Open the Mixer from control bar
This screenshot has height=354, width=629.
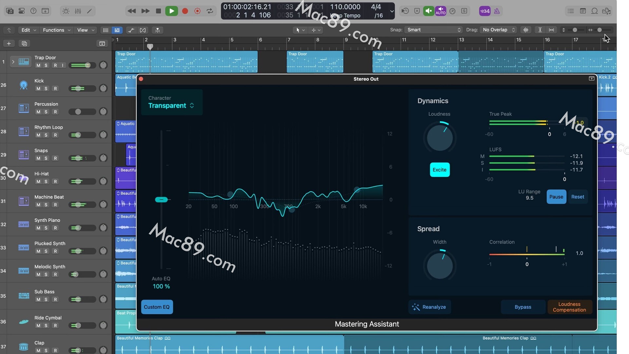pyautogui.click(x=78, y=11)
